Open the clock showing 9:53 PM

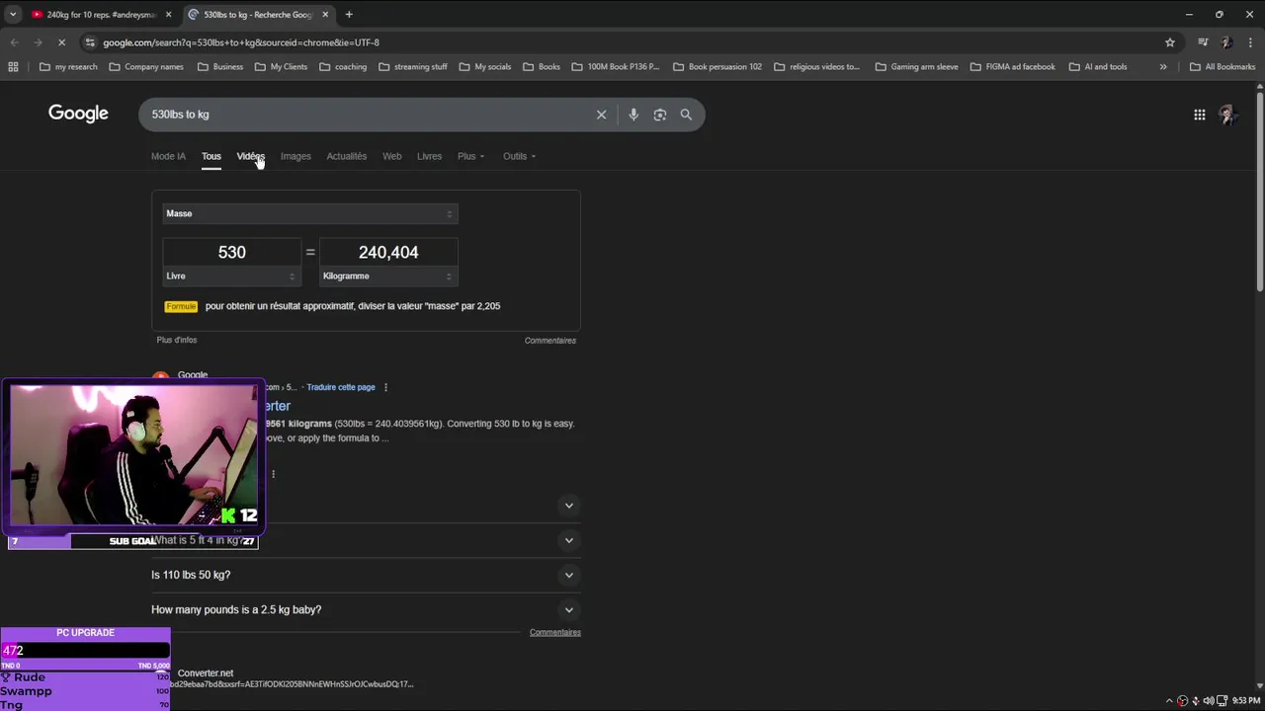(1245, 700)
